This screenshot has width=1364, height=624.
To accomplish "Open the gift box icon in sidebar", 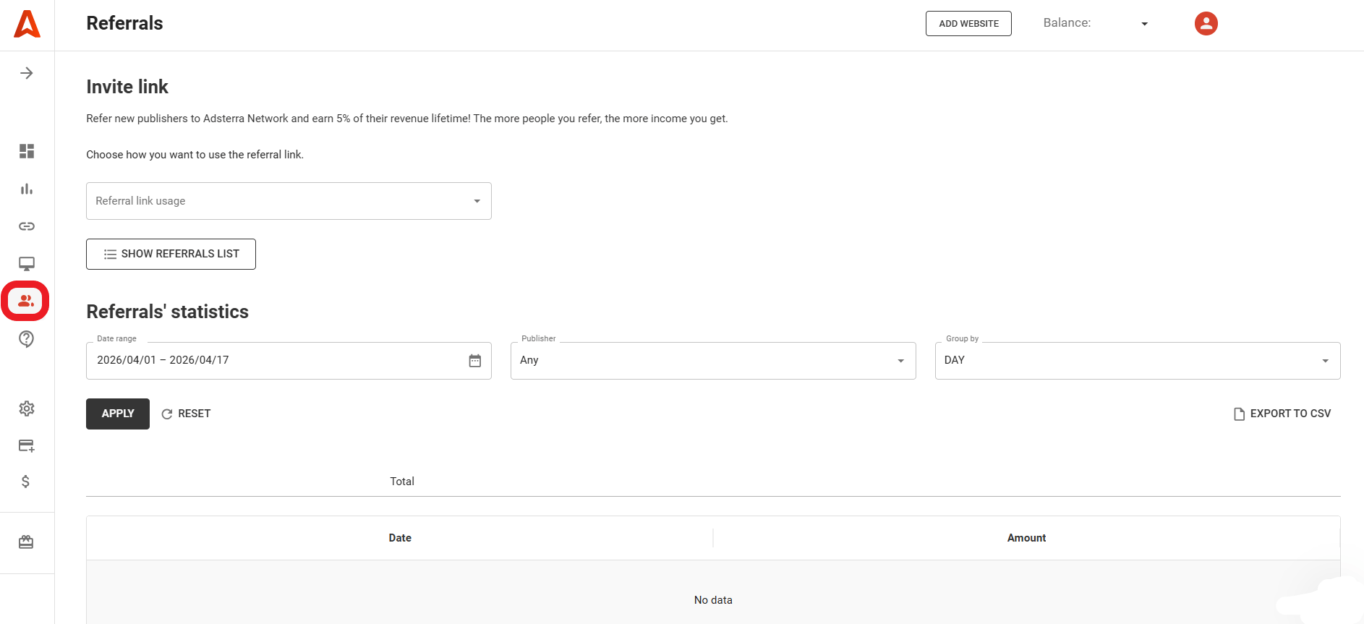I will [26, 542].
